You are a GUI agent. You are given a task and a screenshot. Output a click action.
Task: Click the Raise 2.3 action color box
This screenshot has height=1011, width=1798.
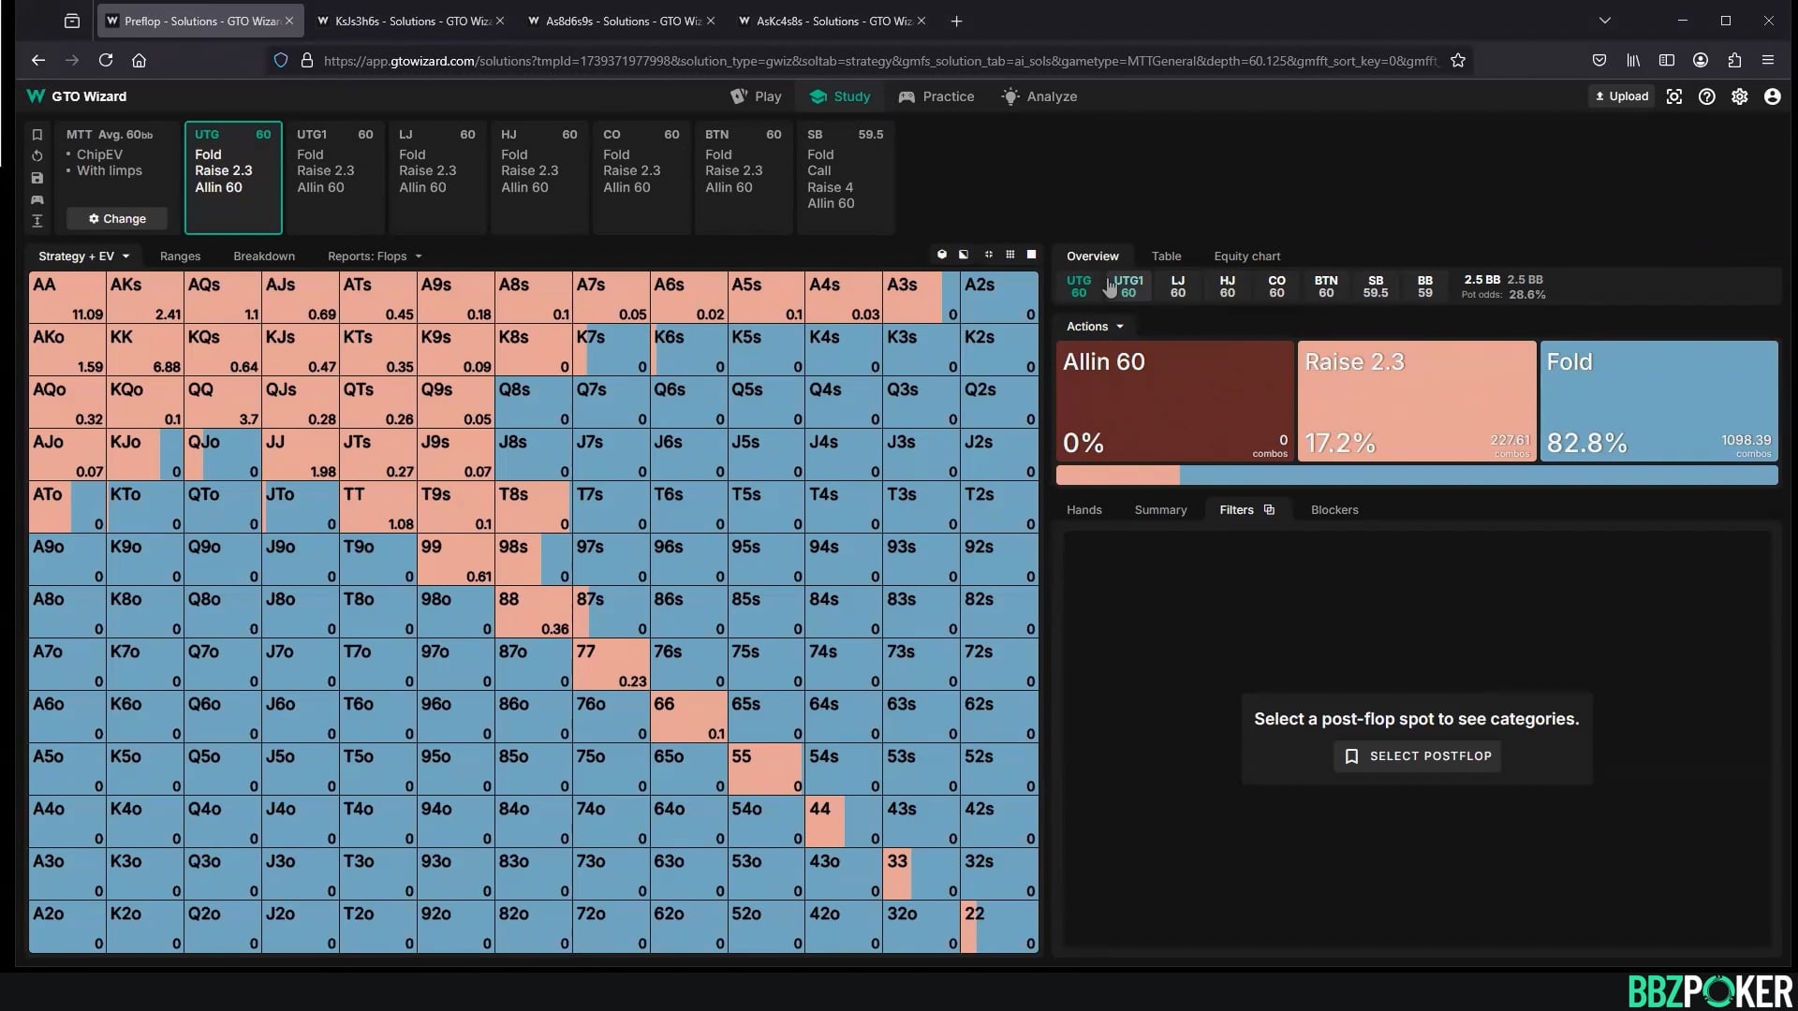pos(1416,401)
